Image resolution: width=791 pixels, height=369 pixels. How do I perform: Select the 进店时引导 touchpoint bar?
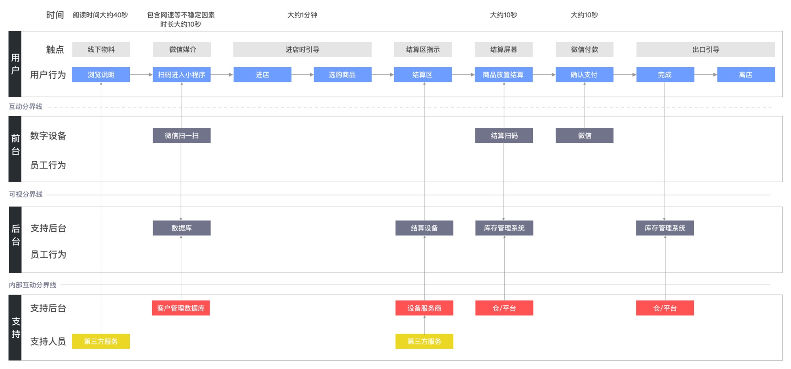pyautogui.click(x=302, y=49)
